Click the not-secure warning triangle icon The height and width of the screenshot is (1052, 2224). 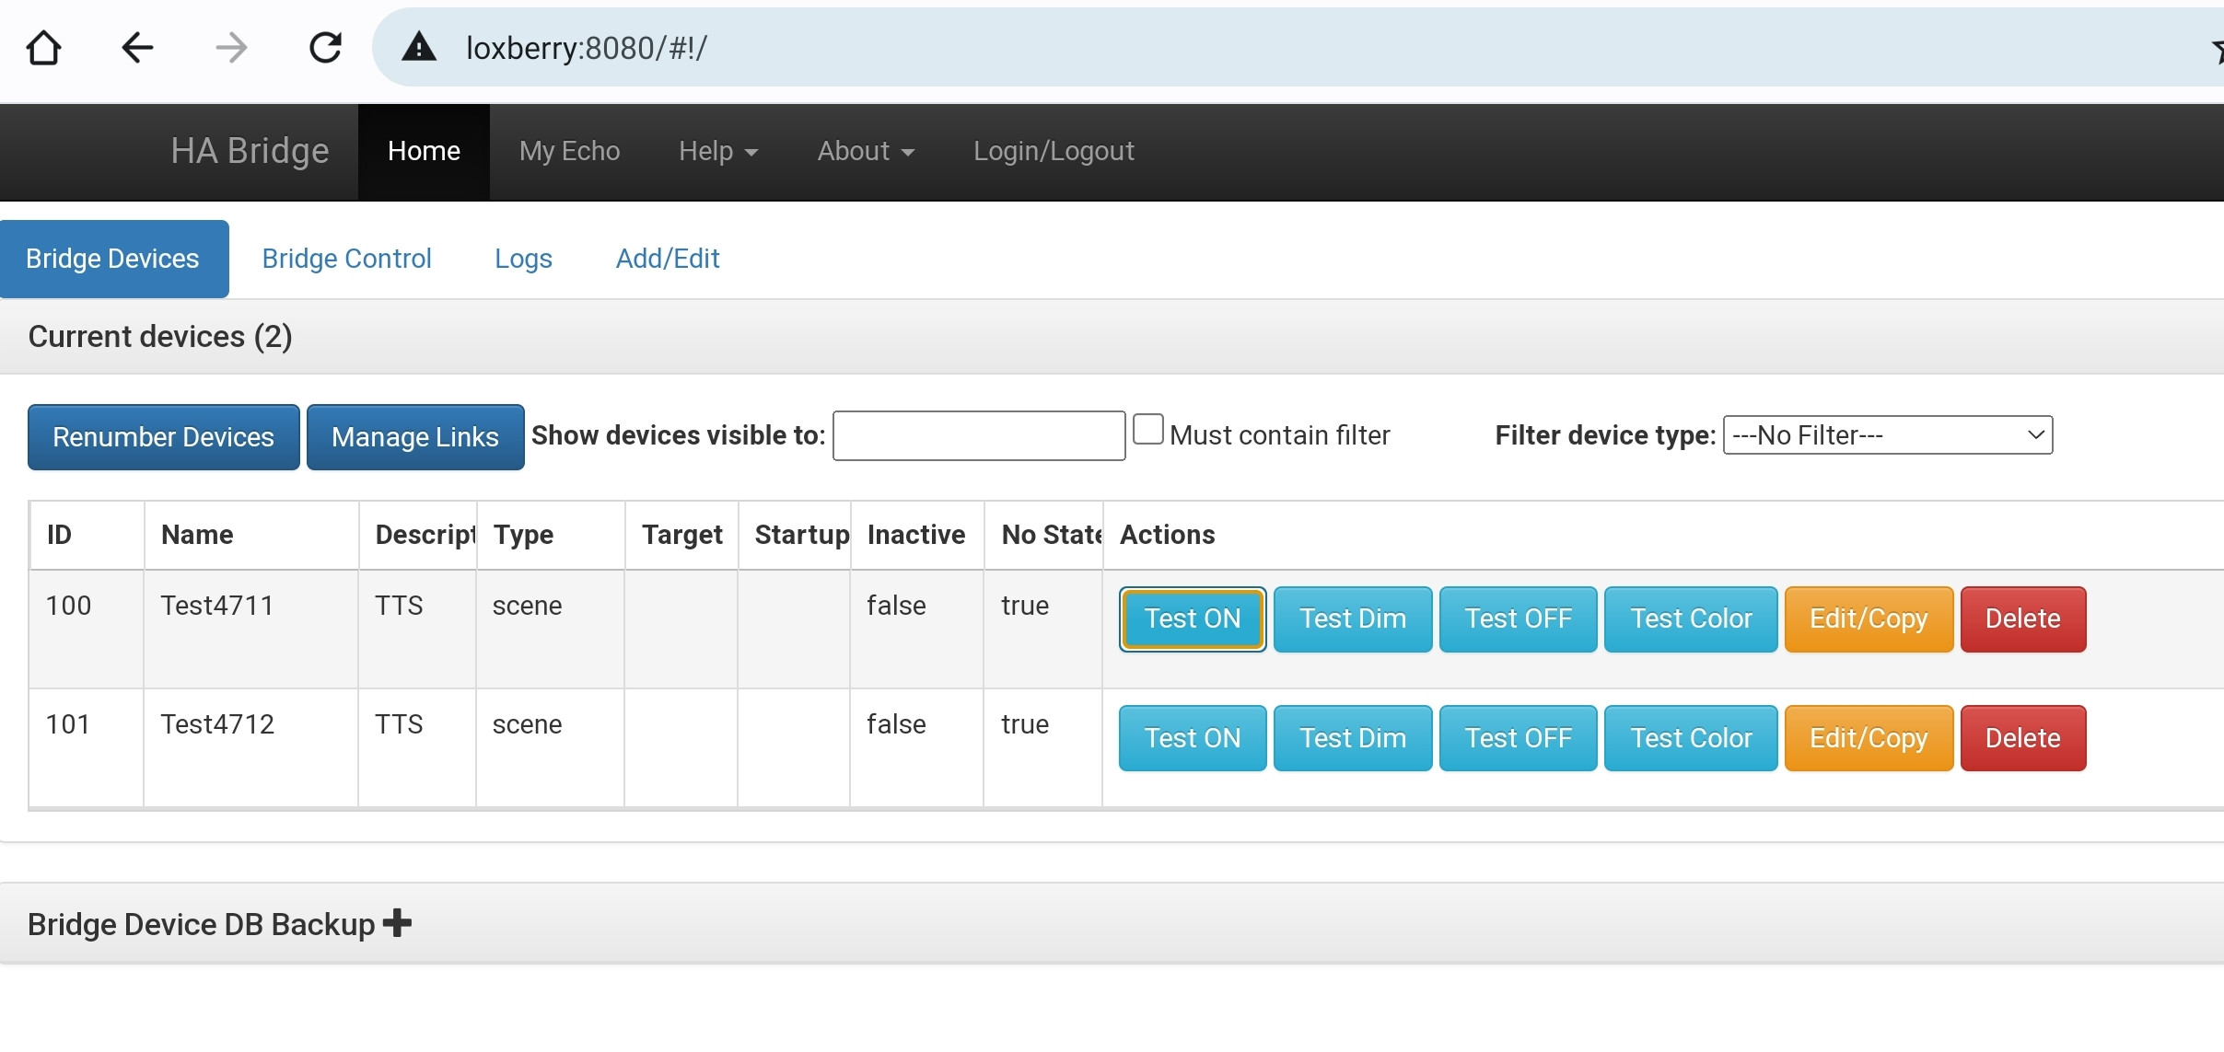point(419,48)
